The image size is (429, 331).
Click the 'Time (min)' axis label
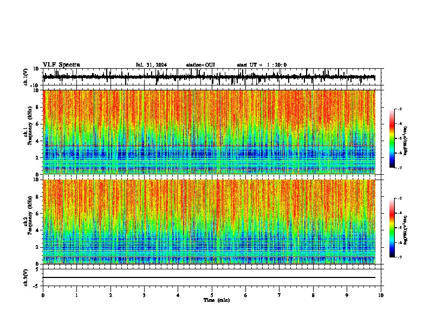coord(217,300)
